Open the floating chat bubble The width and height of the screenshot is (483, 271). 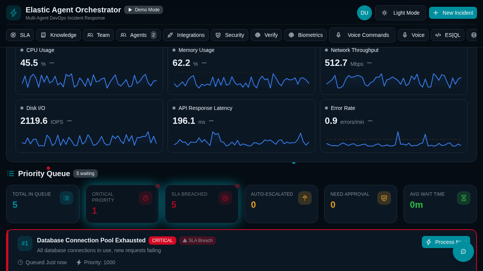click(463, 251)
